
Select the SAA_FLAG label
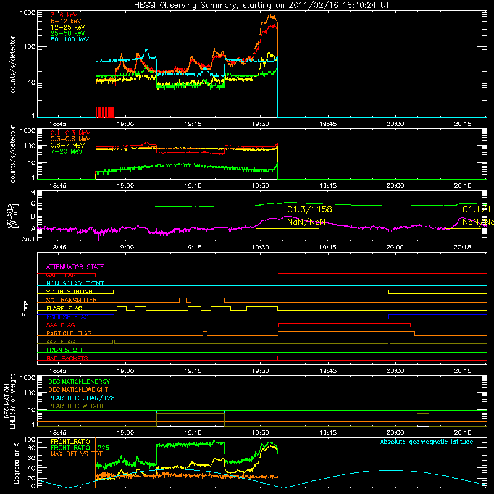coord(61,325)
